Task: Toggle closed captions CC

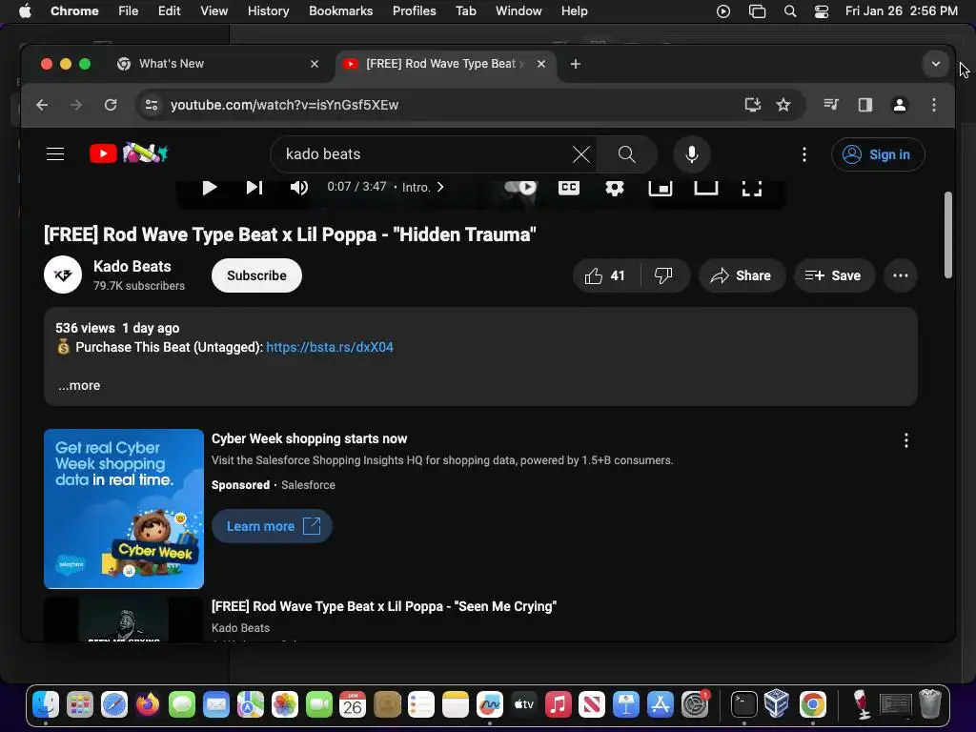Action: (568, 188)
